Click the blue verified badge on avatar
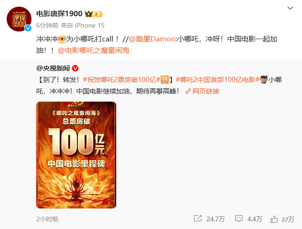The image size is (302, 229). pos(28,28)
